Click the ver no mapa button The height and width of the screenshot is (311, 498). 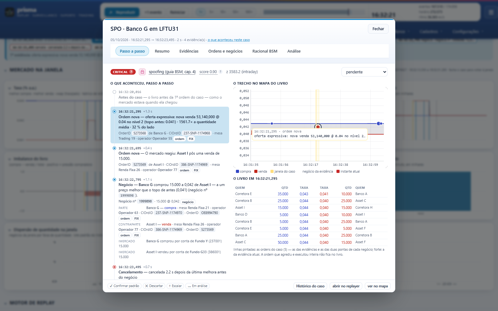(378, 286)
